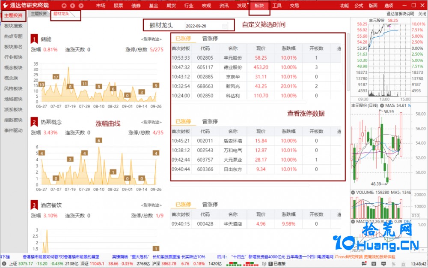
Task: Click the 通达信 logo icon
Action: pos(6,5)
